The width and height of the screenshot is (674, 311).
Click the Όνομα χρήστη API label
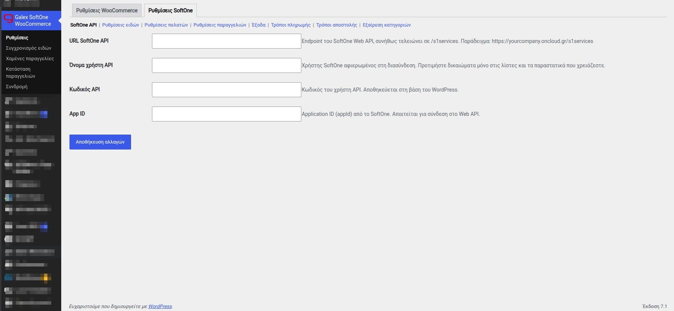[x=91, y=65]
